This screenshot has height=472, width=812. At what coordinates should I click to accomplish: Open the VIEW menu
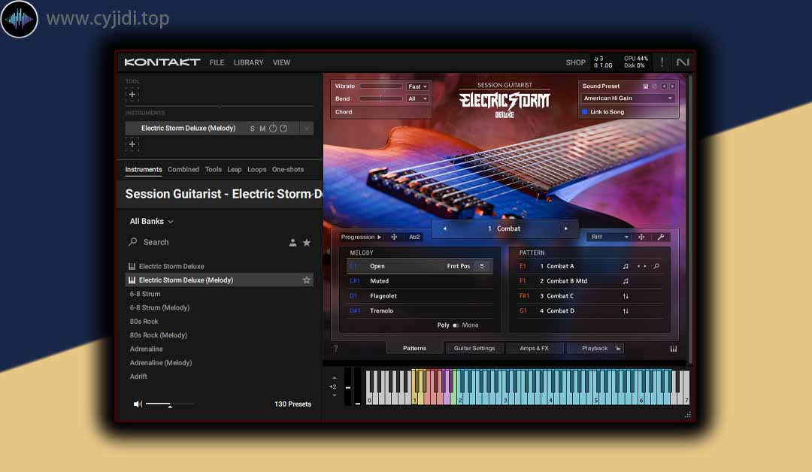[x=281, y=62]
